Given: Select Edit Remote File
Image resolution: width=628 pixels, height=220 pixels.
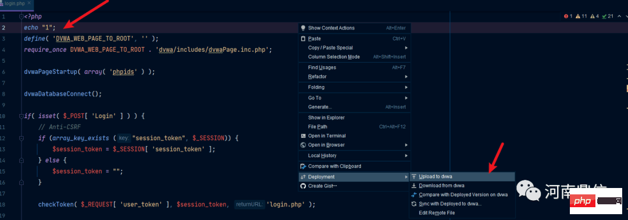Looking at the screenshot, I should tap(462, 213).
